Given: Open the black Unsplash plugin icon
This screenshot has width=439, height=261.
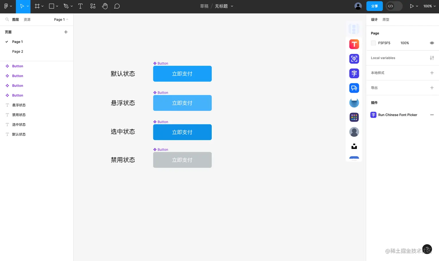Looking at the screenshot, I should (x=354, y=146).
